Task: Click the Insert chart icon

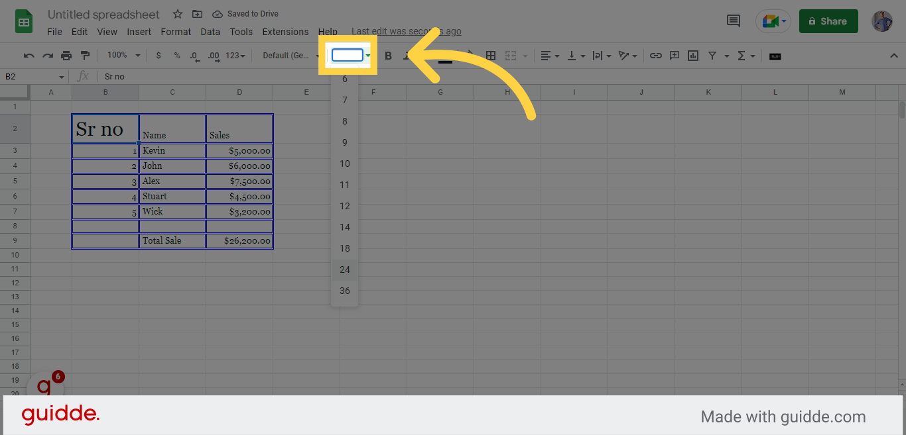Action: 693,56
